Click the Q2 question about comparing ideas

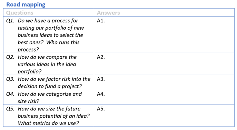(47, 64)
